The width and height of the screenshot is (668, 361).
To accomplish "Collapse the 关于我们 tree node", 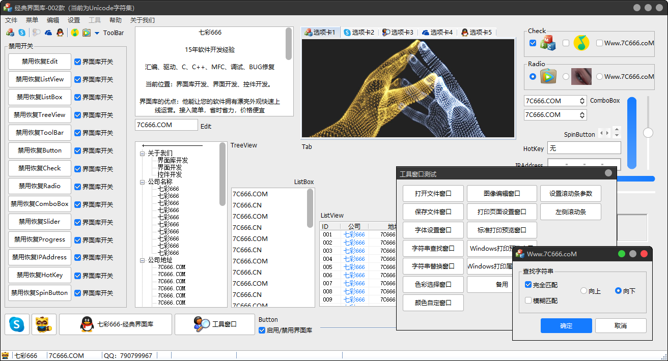I will (143, 153).
